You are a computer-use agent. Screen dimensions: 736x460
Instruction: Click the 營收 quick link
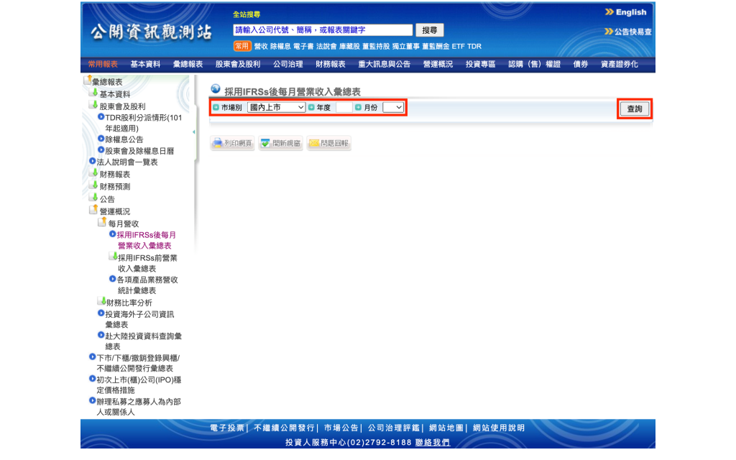[x=261, y=47]
